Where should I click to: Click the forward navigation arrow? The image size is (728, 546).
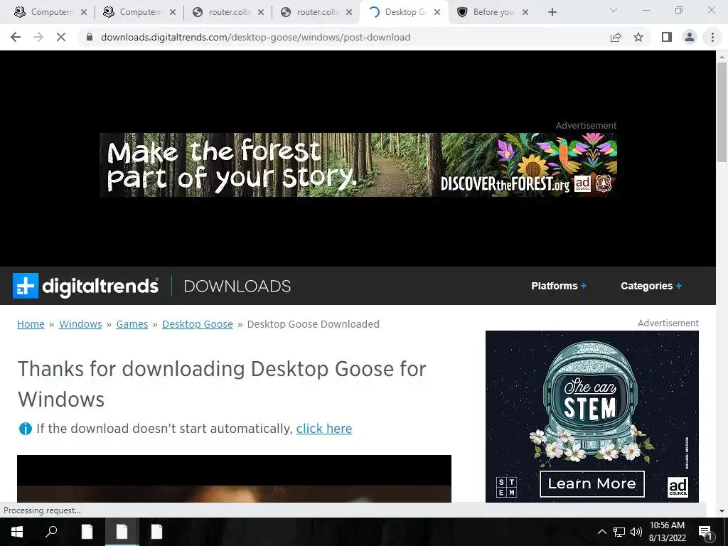coord(38,37)
